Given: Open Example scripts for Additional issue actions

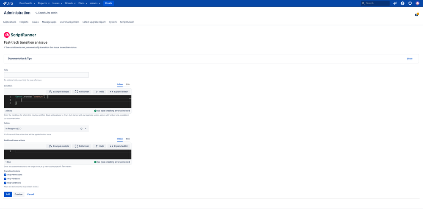Looking at the screenshot, I should pyautogui.click(x=59, y=146).
